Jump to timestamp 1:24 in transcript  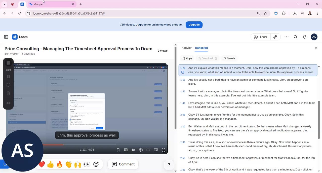[183, 68]
